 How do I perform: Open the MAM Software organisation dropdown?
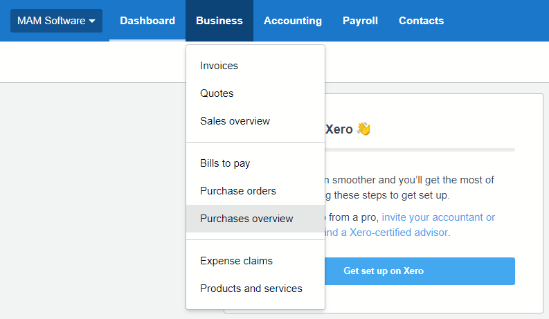point(56,21)
